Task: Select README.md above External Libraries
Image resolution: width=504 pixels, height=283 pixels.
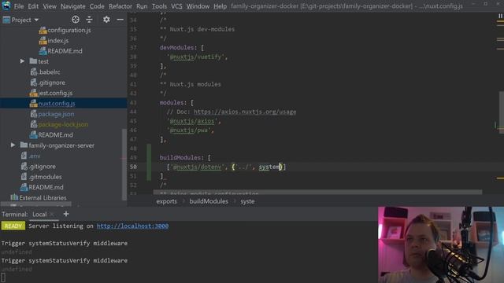Action: click(x=46, y=187)
